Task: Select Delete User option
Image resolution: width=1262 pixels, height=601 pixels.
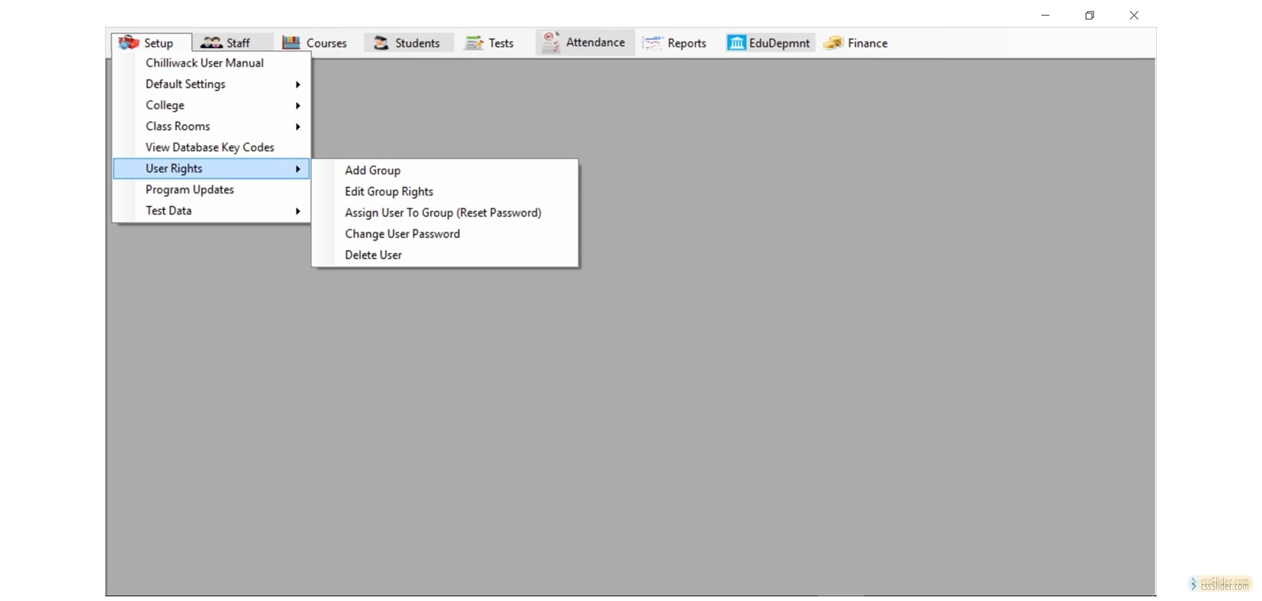Action: tap(373, 255)
